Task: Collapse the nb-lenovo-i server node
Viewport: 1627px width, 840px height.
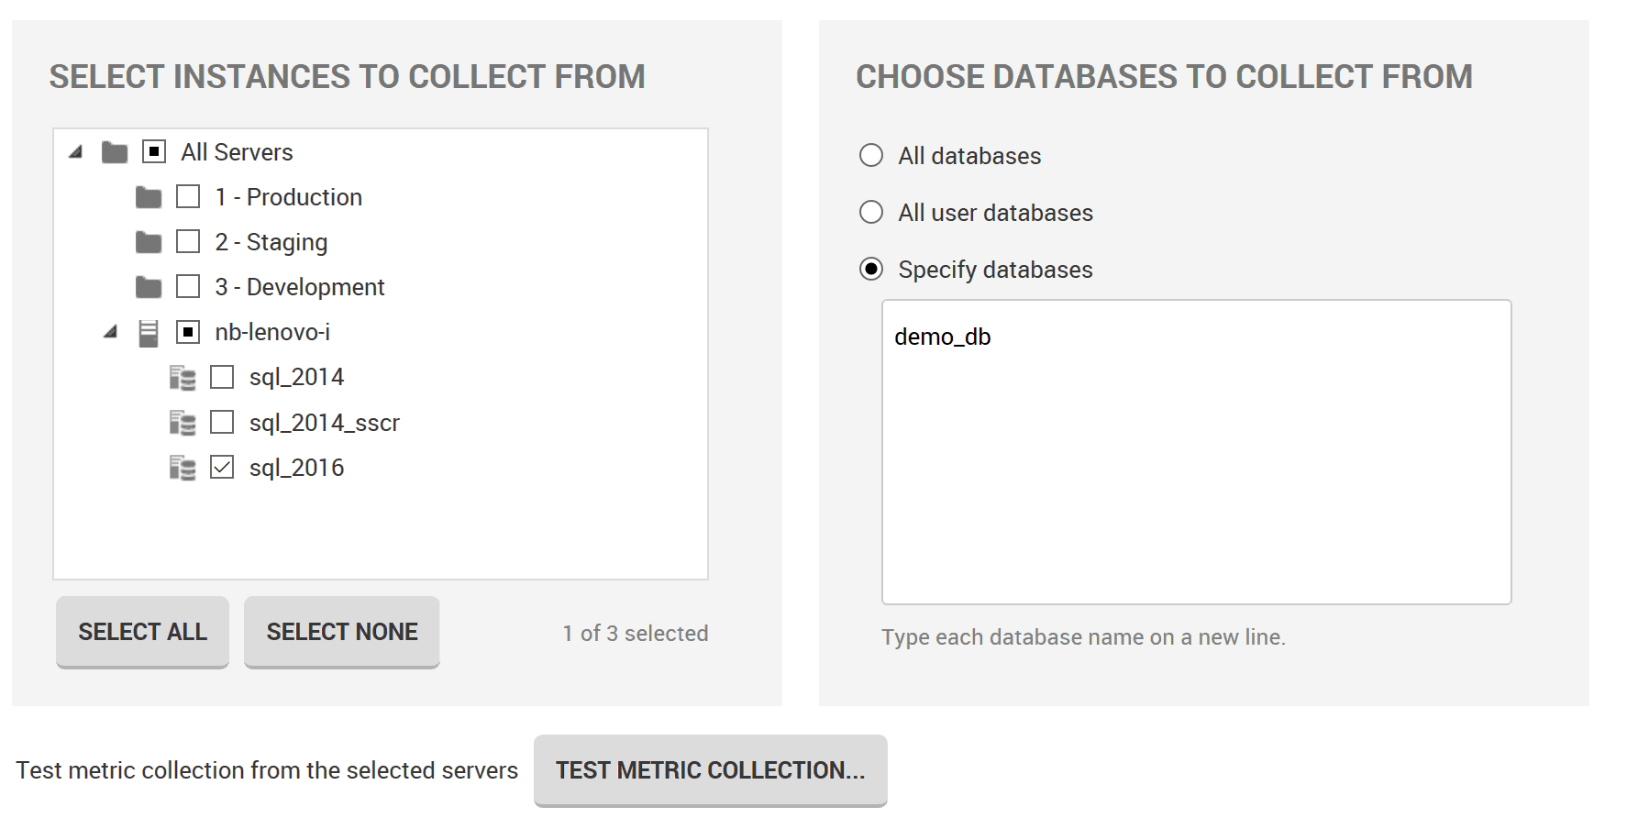Action: (110, 331)
